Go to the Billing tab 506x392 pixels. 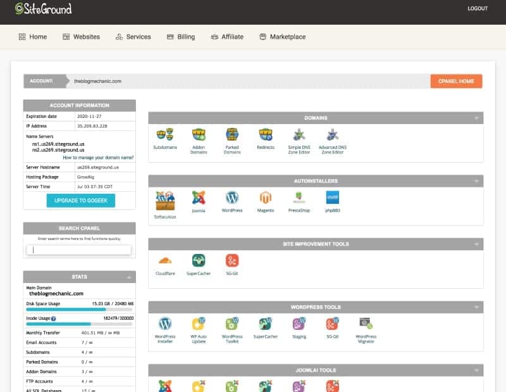(x=180, y=37)
